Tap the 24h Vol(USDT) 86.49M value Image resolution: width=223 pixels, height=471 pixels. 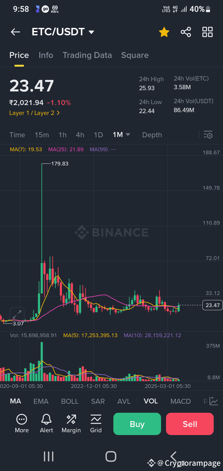click(184, 110)
